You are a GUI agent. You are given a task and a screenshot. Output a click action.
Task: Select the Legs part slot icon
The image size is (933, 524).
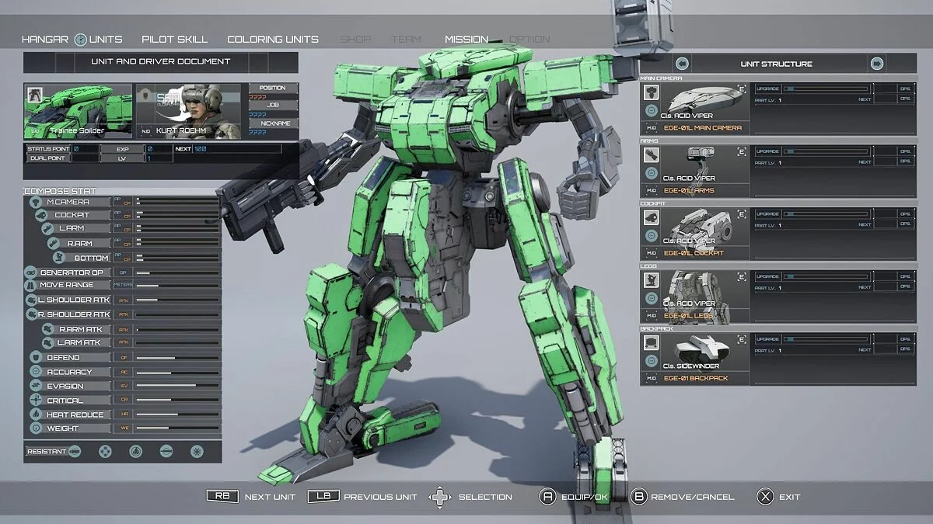tap(651, 281)
